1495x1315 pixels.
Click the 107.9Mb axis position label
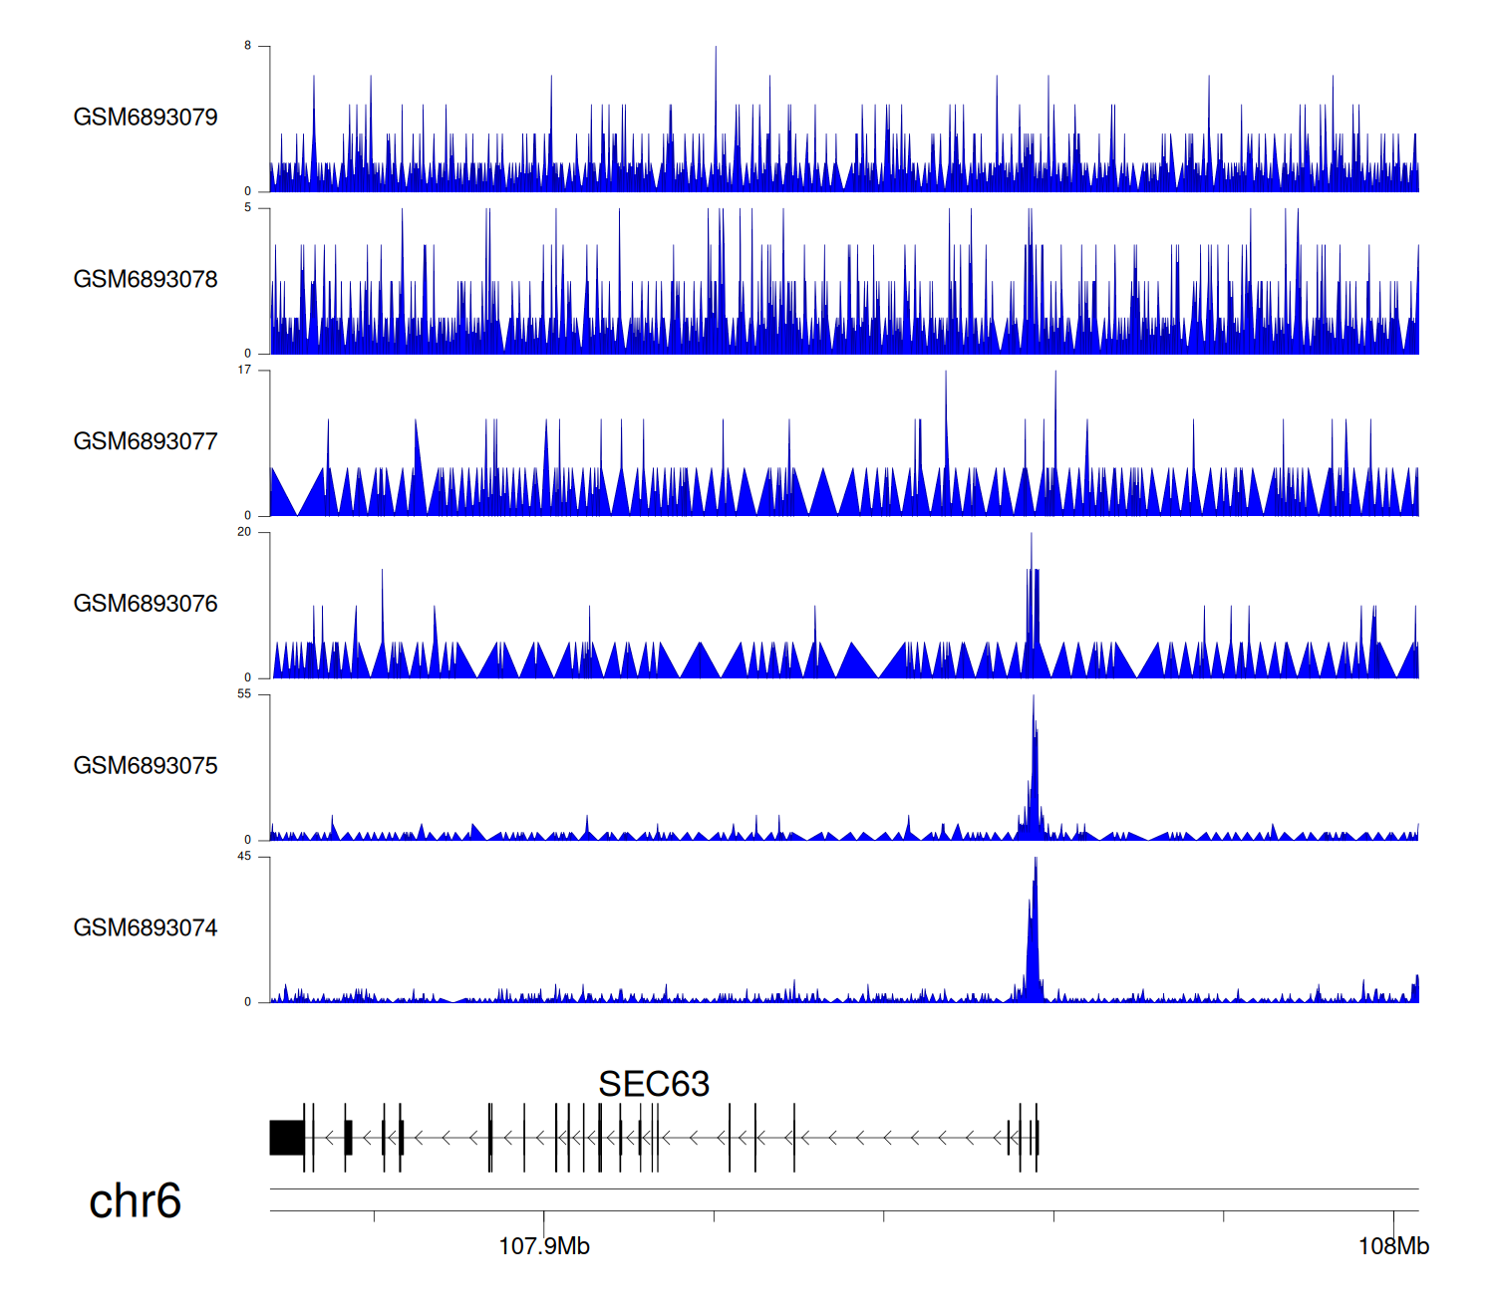544,1246
